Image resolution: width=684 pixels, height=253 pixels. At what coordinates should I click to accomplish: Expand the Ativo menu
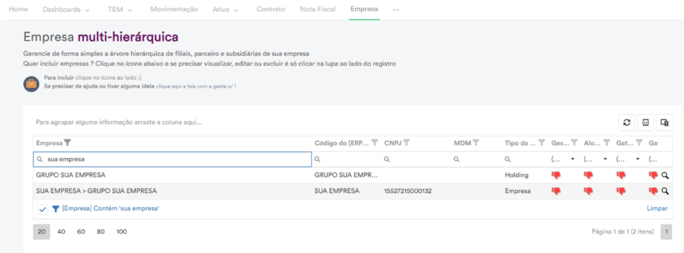[x=226, y=9]
